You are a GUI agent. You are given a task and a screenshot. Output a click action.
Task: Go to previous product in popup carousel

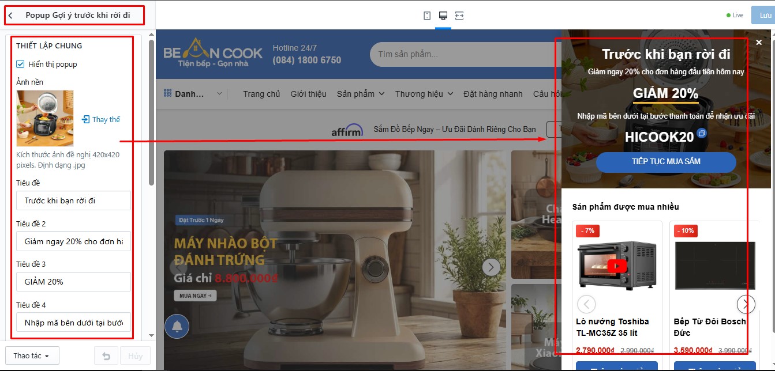586,304
